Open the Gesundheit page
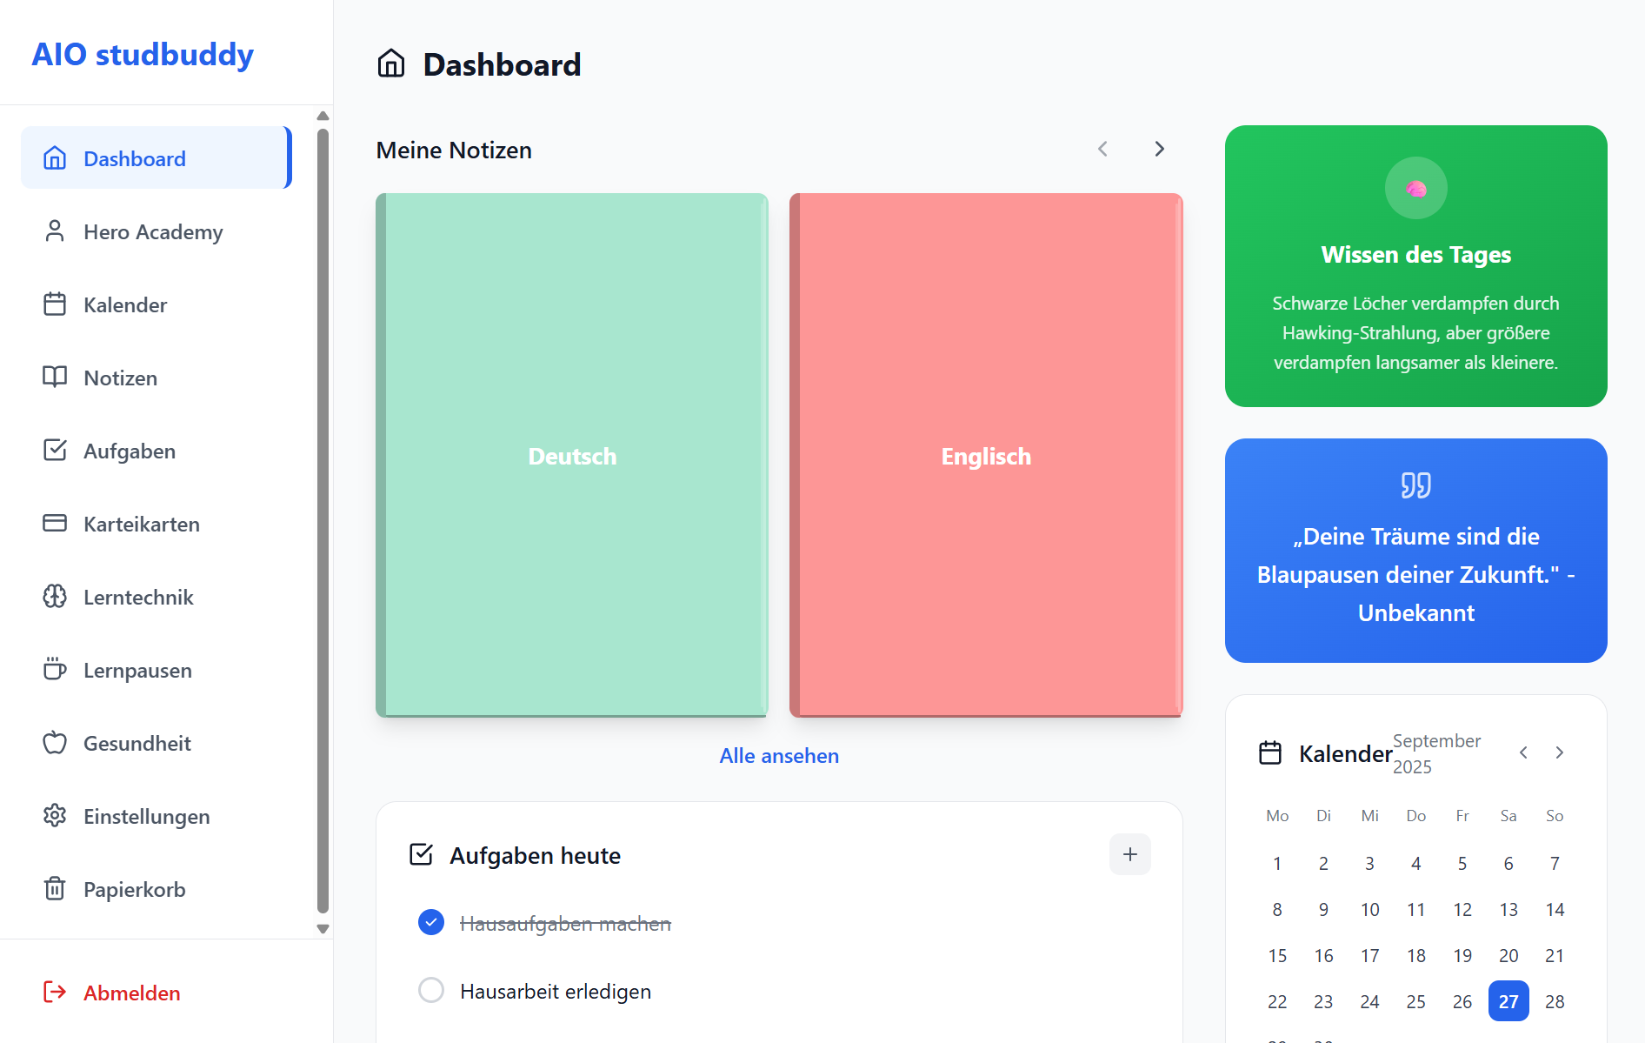 pos(157,743)
